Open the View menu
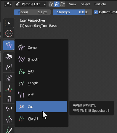The image size is (117, 133). coord(73,4)
